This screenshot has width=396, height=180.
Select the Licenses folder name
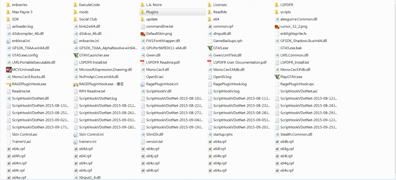[220, 5]
